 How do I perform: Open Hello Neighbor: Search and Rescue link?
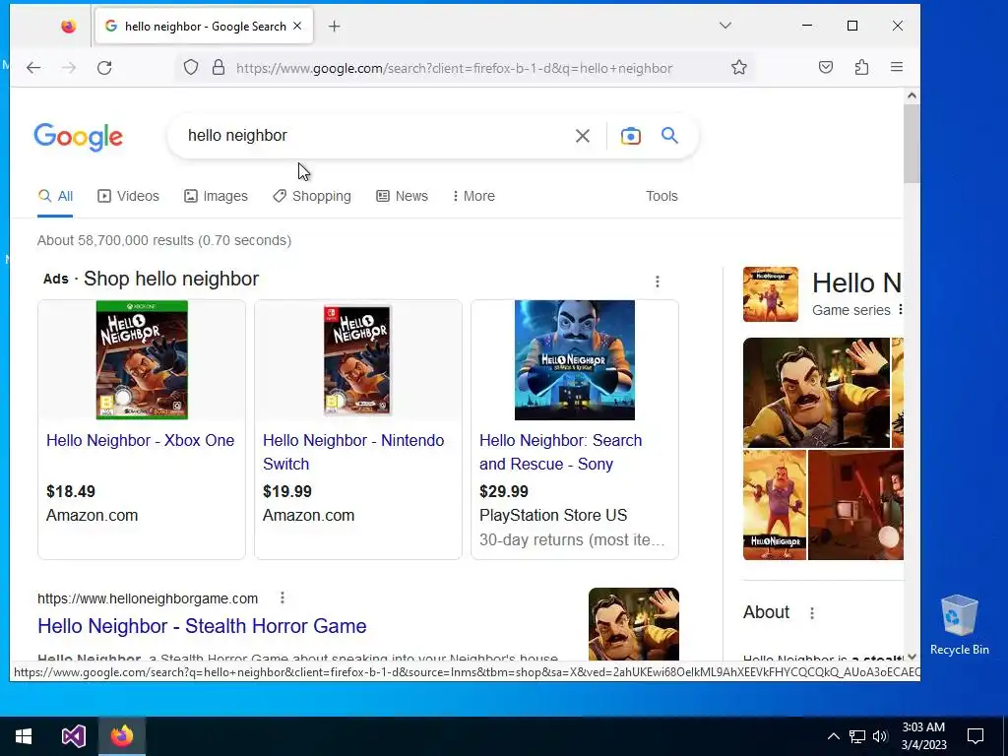click(x=560, y=452)
